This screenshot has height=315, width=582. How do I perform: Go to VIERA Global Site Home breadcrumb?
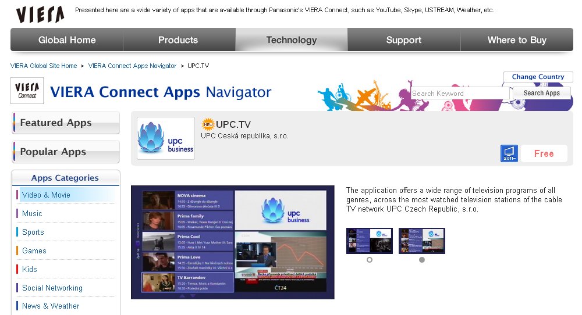point(44,66)
